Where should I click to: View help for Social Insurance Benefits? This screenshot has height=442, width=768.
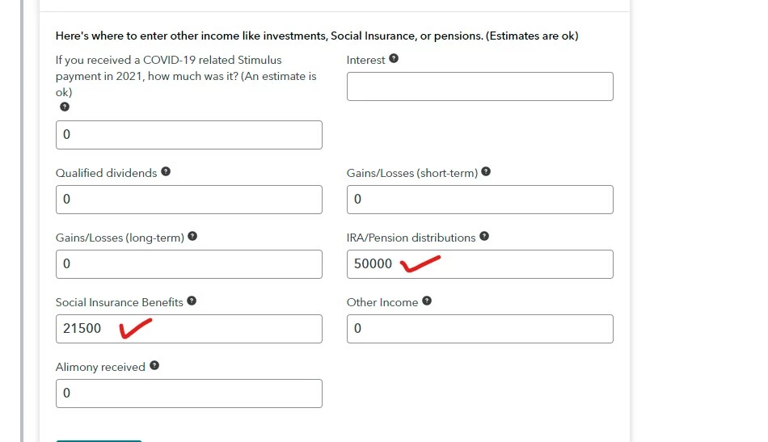click(x=192, y=301)
